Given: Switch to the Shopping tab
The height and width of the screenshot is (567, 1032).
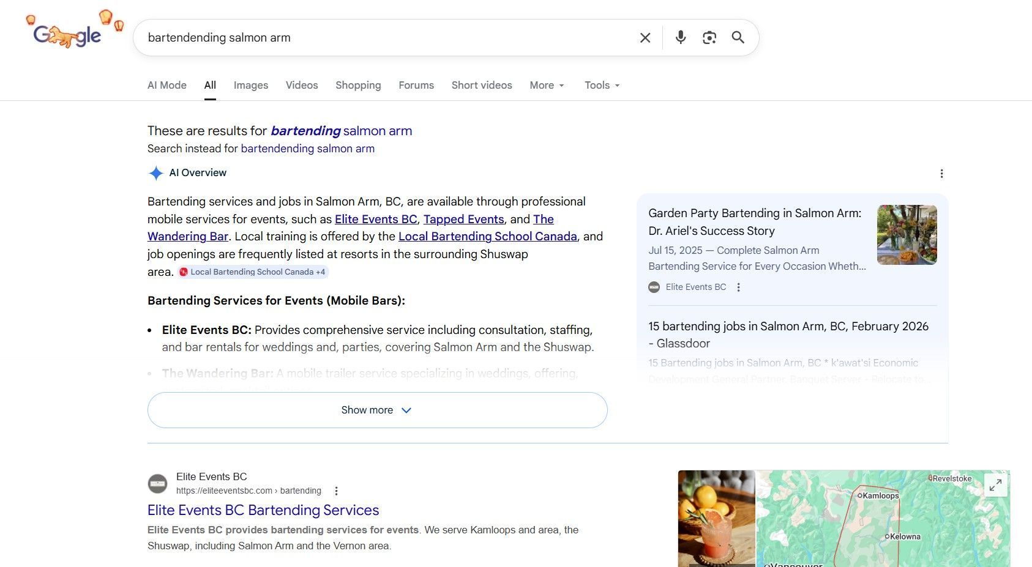Looking at the screenshot, I should click(x=358, y=85).
